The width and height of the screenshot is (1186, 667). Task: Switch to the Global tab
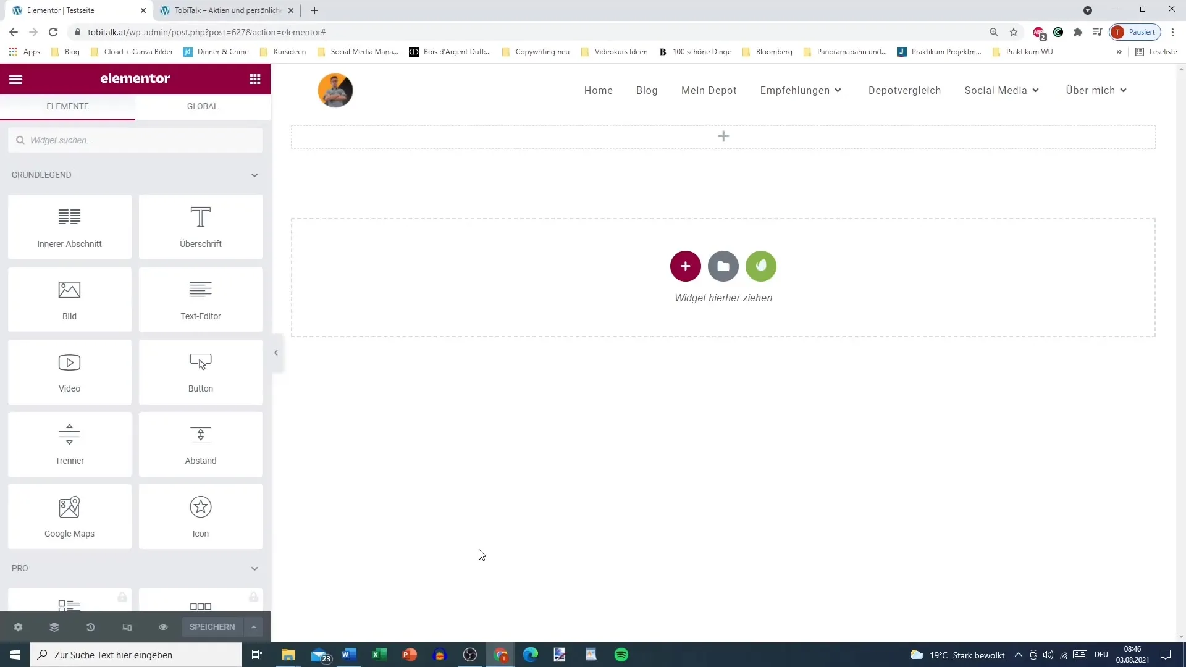click(203, 106)
